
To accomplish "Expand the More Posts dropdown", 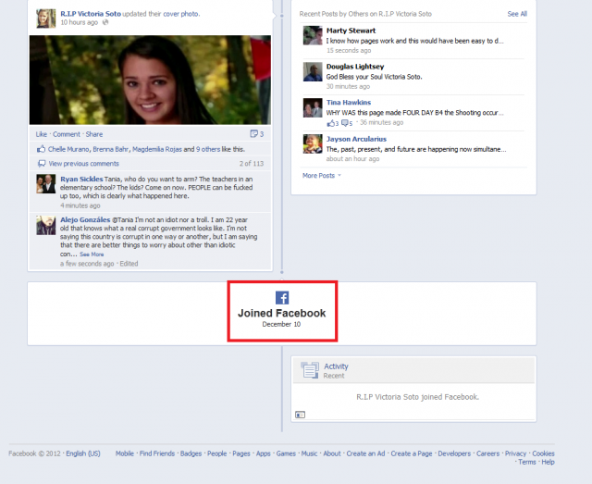I will click(321, 176).
